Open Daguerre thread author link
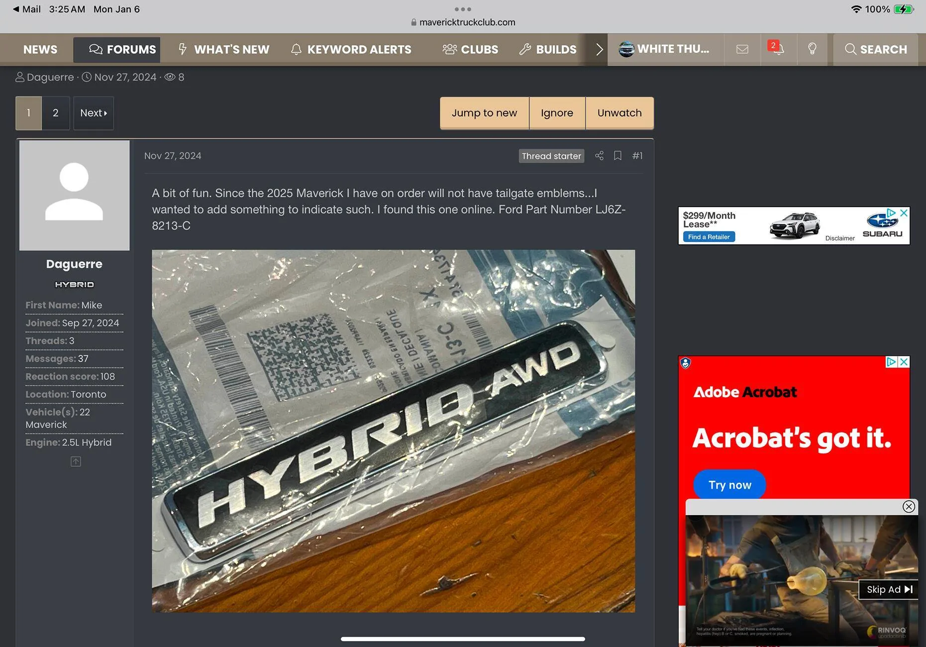 pyautogui.click(x=50, y=77)
